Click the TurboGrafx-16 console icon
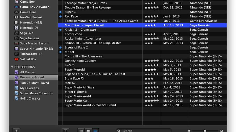This screenshot has width=236, height=132. point(16,54)
